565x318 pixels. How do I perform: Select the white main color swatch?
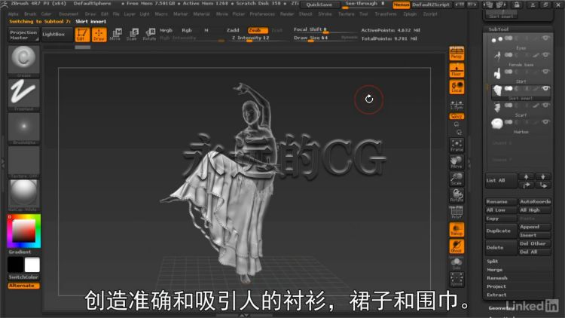click(32, 264)
